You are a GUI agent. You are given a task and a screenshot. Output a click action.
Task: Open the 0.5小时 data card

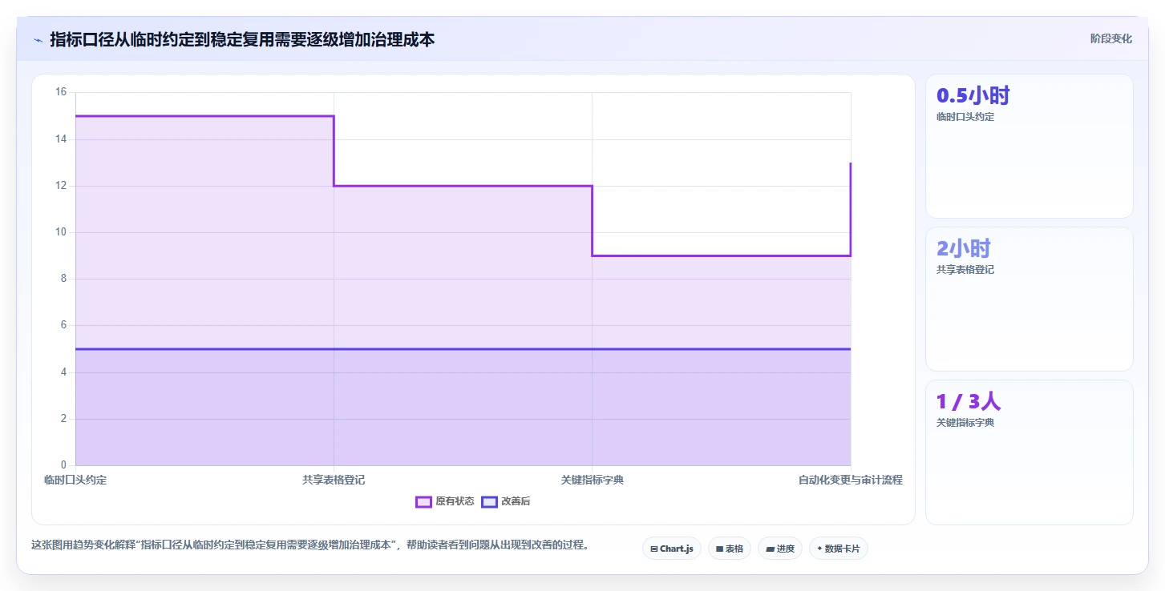(x=1029, y=147)
